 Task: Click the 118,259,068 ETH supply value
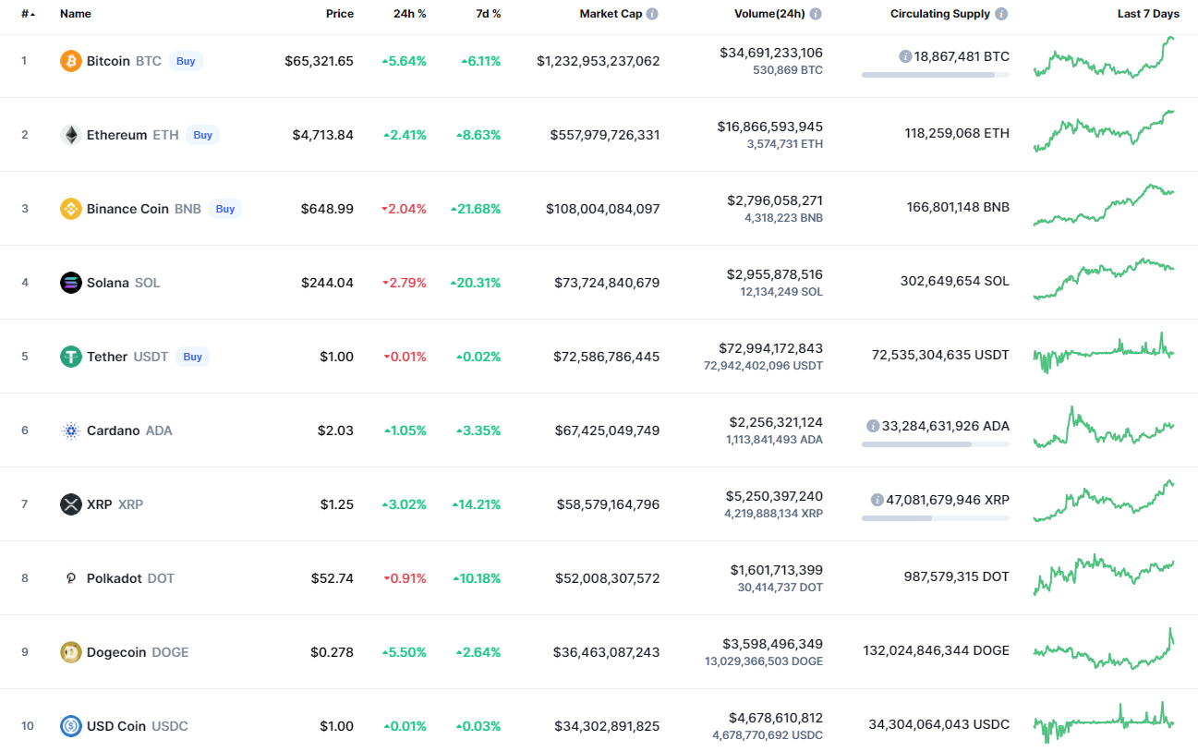click(x=957, y=133)
